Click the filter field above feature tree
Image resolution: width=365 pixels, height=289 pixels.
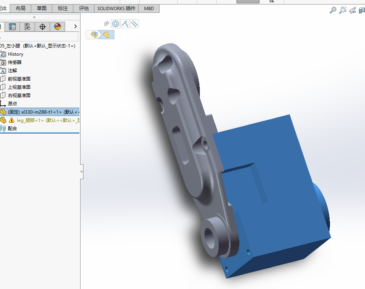click(x=39, y=37)
